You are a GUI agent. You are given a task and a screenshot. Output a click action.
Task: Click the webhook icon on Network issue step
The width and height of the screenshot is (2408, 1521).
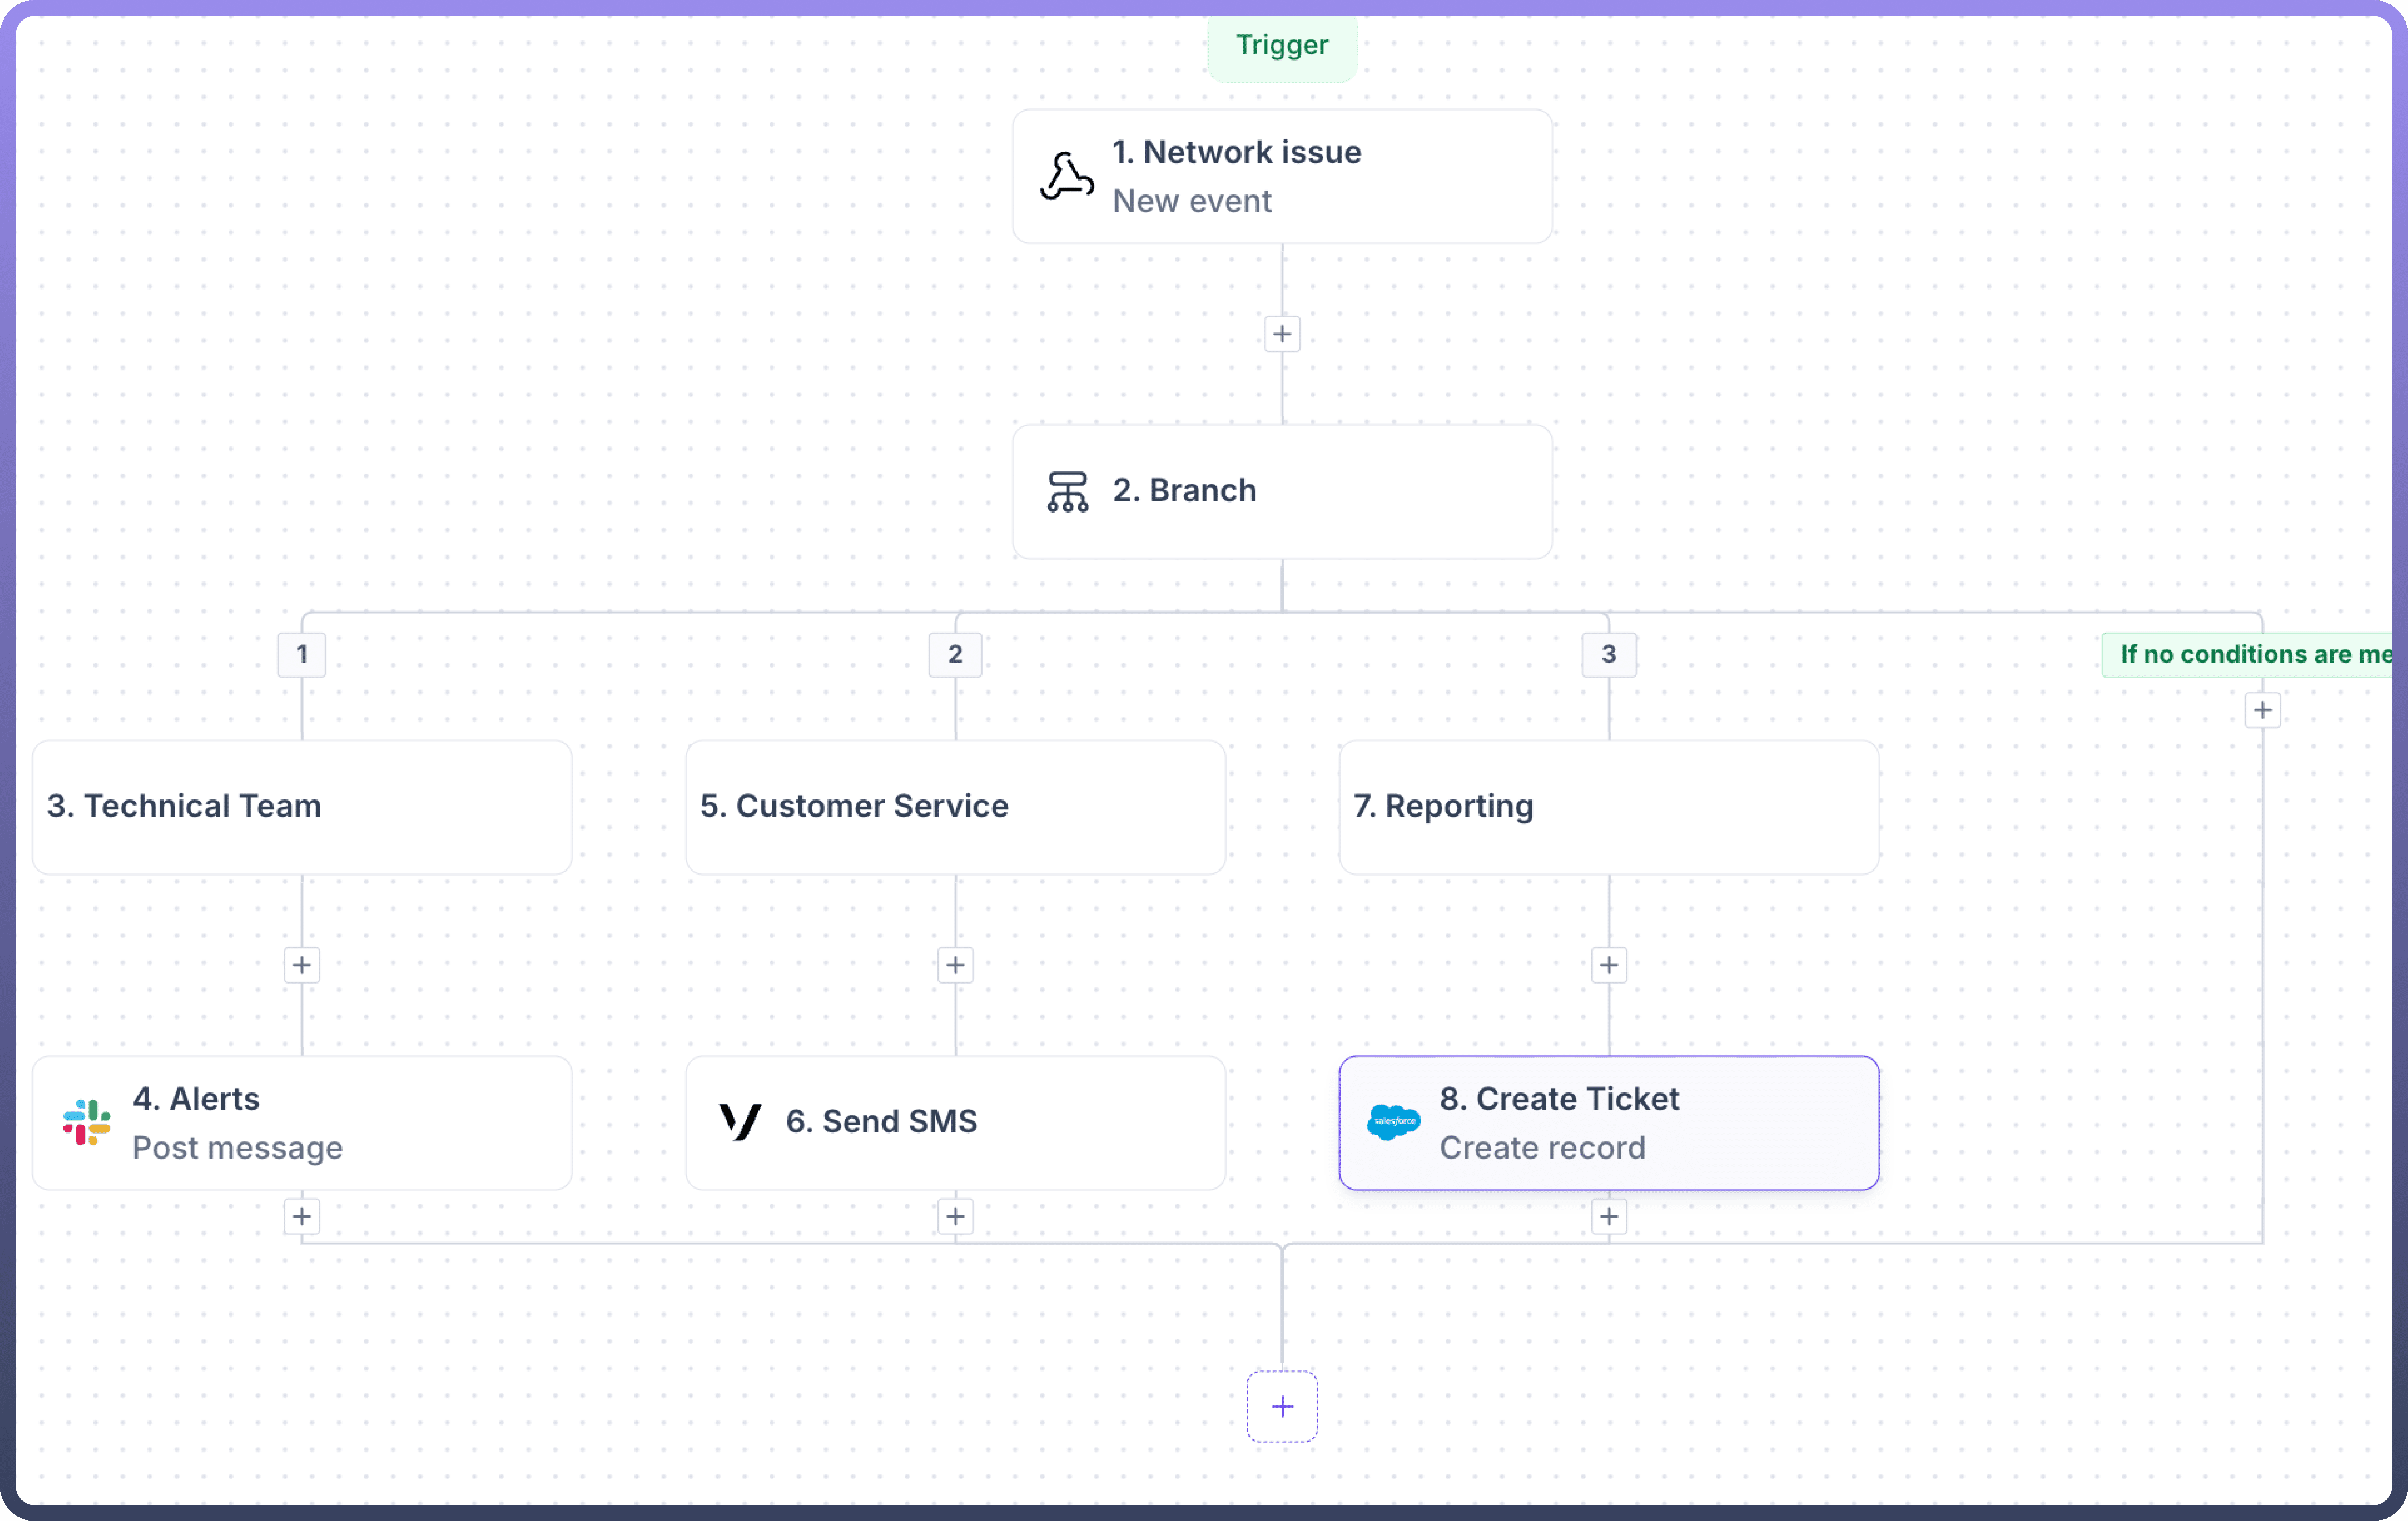click(1066, 177)
